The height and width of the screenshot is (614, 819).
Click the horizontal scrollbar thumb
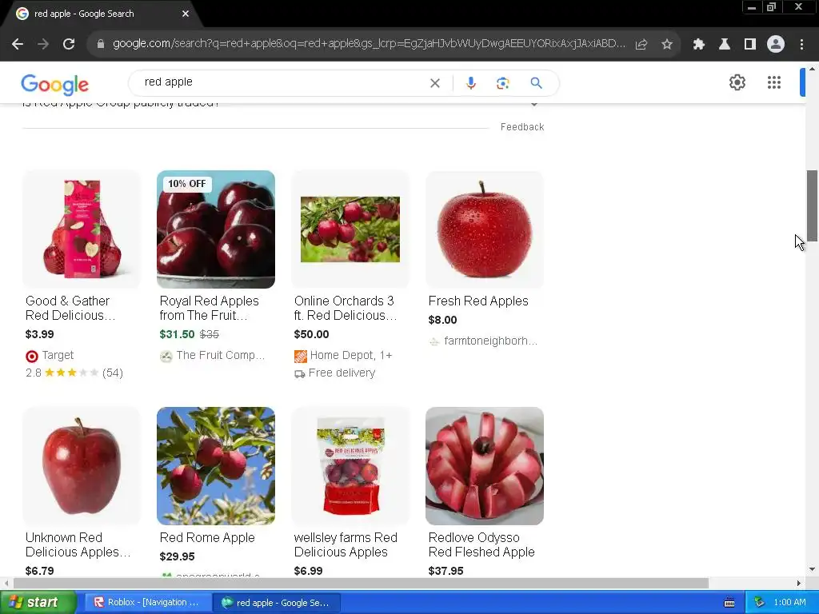pos(361,583)
